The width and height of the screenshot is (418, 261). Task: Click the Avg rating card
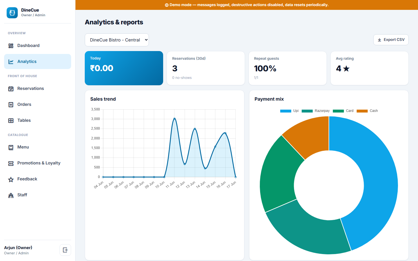tap(370, 68)
